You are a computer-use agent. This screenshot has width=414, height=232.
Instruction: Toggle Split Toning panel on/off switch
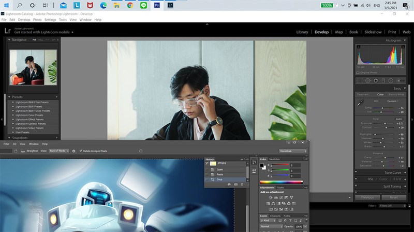(x=356, y=186)
